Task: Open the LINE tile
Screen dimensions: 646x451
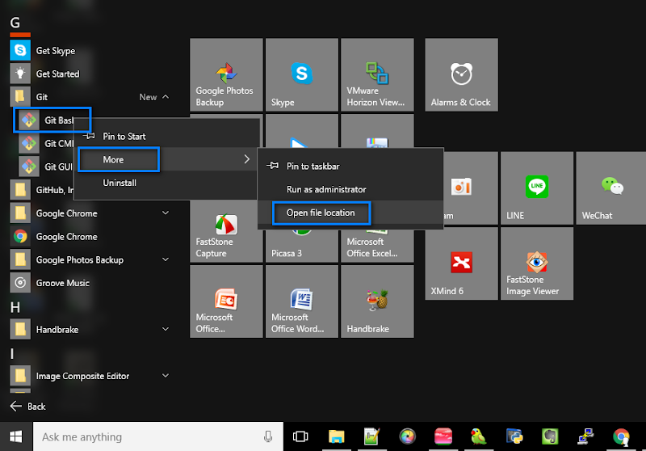Action: [536, 188]
